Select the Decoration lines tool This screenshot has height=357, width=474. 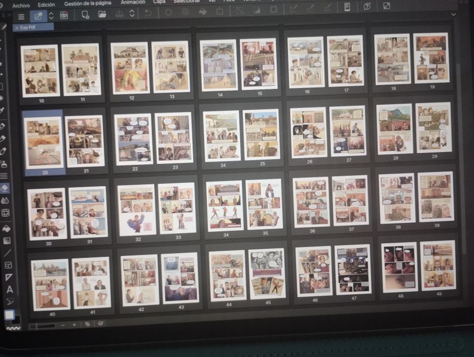[4, 176]
